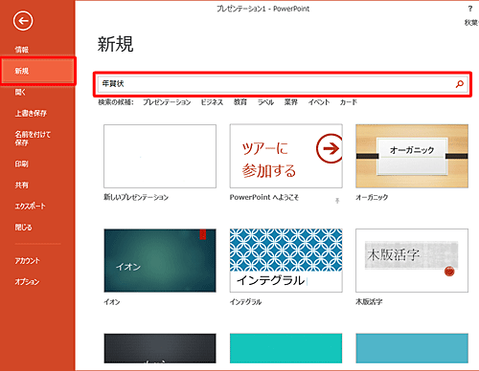The width and height of the screenshot is (479, 371).
Task: Click the 検索の候補 label
Action: pos(116,102)
